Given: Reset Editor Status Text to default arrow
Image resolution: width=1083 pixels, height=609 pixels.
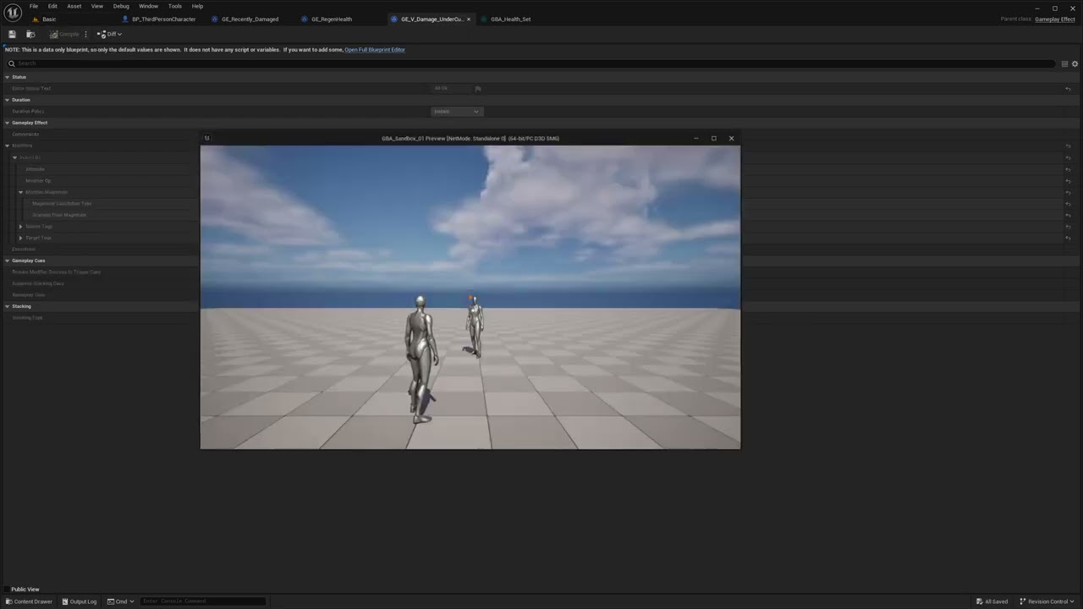Looking at the screenshot, I should [x=1068, y=89].
